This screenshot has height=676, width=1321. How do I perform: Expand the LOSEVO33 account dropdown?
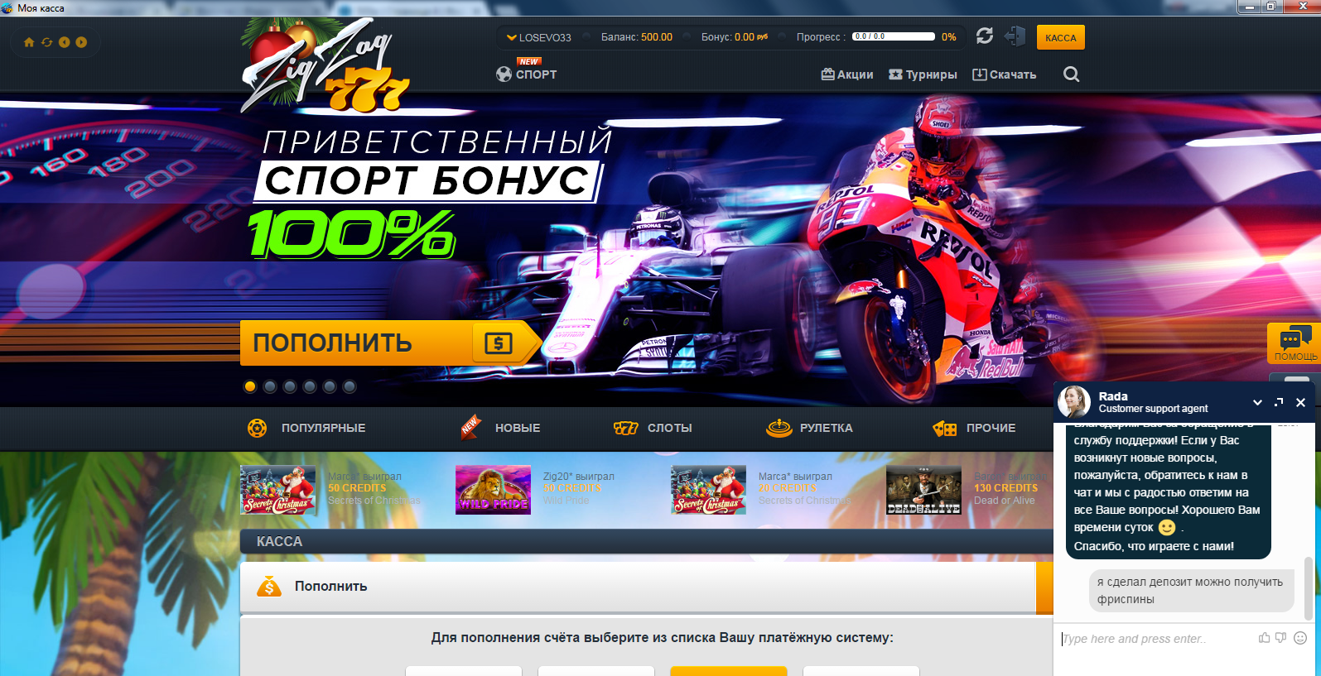coord(539,37)
